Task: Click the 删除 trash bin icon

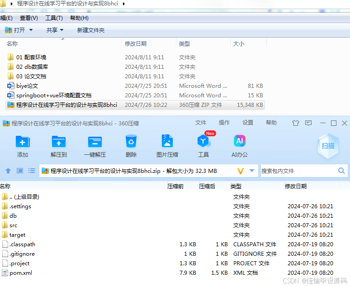Action: tap(131, 141)
